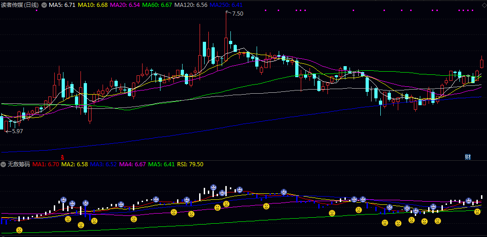This screenshot has width=487, height=237.
Task: Open the dropdown arrow beside 读者传媒(日线)
Action: click(44, 5)
